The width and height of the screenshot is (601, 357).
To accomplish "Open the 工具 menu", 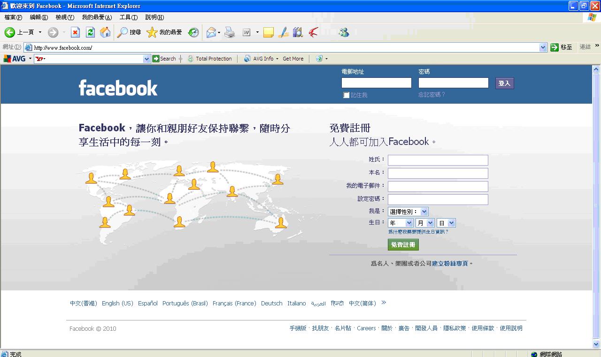I will (129, 17).
